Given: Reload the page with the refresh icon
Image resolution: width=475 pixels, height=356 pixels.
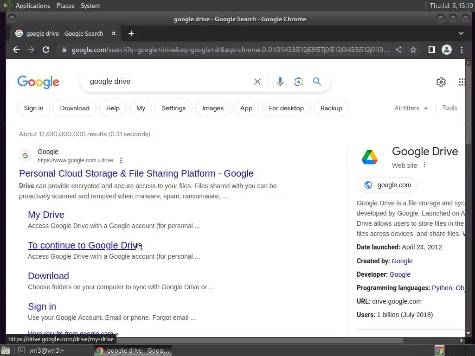Looking at the screenshot, I should pos(46,50).
